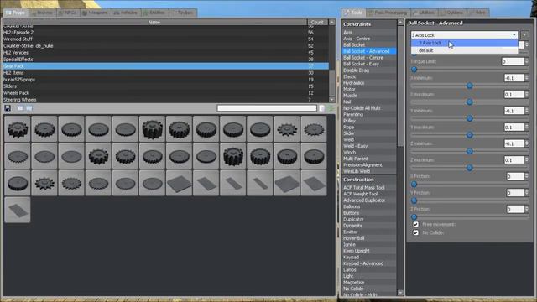Click the search text field above the thumbnails

[267, 108]
